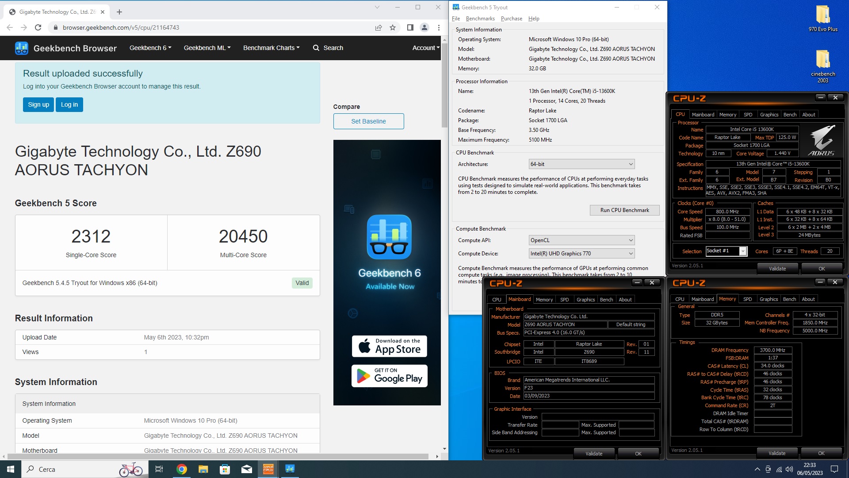
Task: Open Task View on the taskbar
Action: tap(159, 469)
